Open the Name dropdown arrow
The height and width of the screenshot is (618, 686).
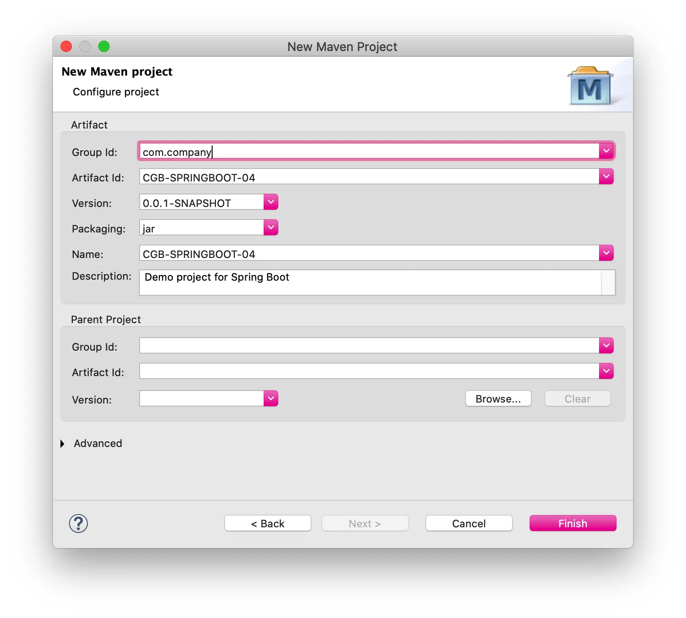click(606, 253)
